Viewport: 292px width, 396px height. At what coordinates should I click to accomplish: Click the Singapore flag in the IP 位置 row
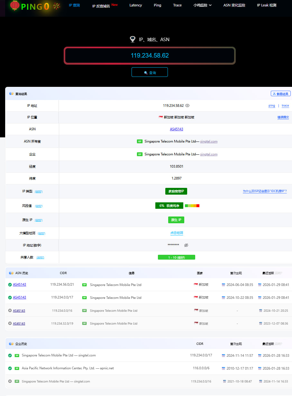(161, 117)
